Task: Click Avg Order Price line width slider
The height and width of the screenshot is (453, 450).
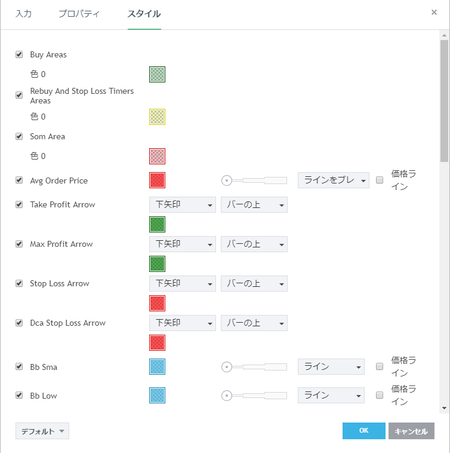Action: (255, 180)
